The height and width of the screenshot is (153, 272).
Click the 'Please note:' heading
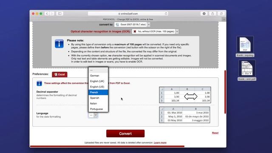click(x=75, y=40)
